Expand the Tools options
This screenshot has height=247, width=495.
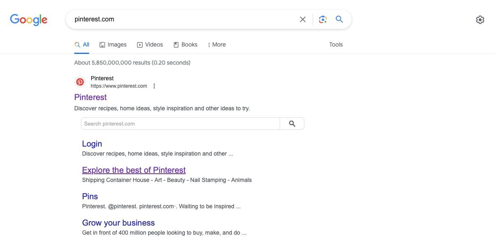click(x=336, y=44)
